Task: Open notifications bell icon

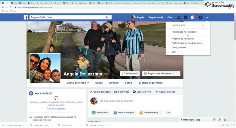Action: tap(192, 17)
